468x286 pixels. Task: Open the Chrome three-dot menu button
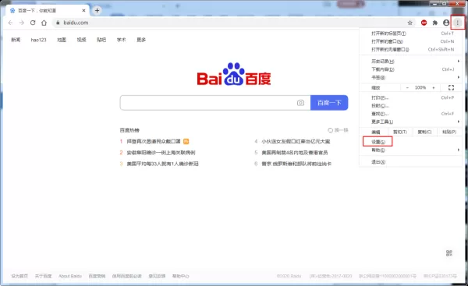click(457, 23)
